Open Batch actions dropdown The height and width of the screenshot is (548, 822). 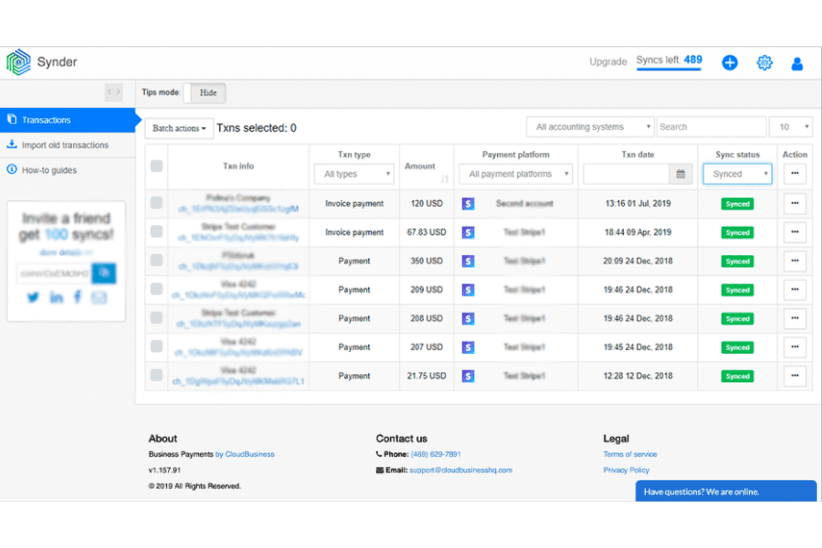pyautogui.click(x=179, y=128)
